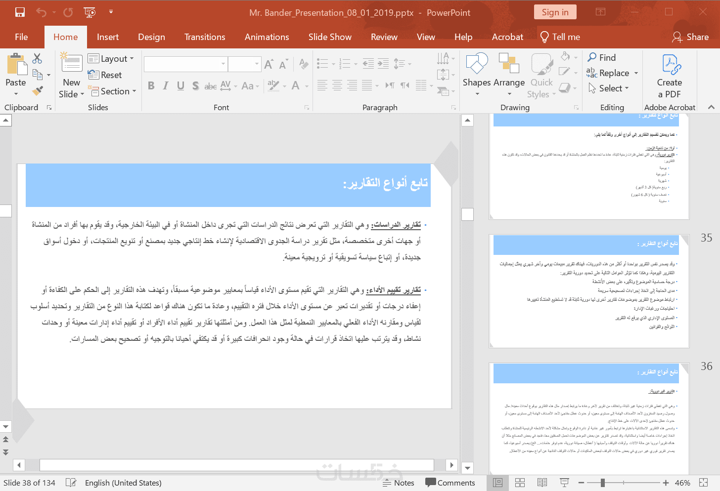Zoom in with the plus button
720x491 pixels.
666,483
